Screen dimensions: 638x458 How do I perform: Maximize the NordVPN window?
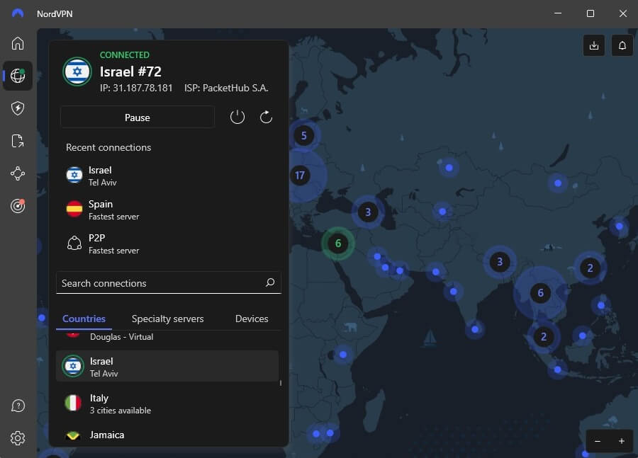591,13
